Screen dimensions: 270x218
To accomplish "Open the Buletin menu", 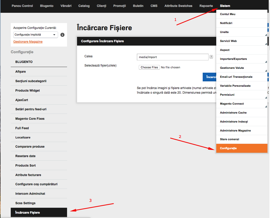I will click(138, 6).
